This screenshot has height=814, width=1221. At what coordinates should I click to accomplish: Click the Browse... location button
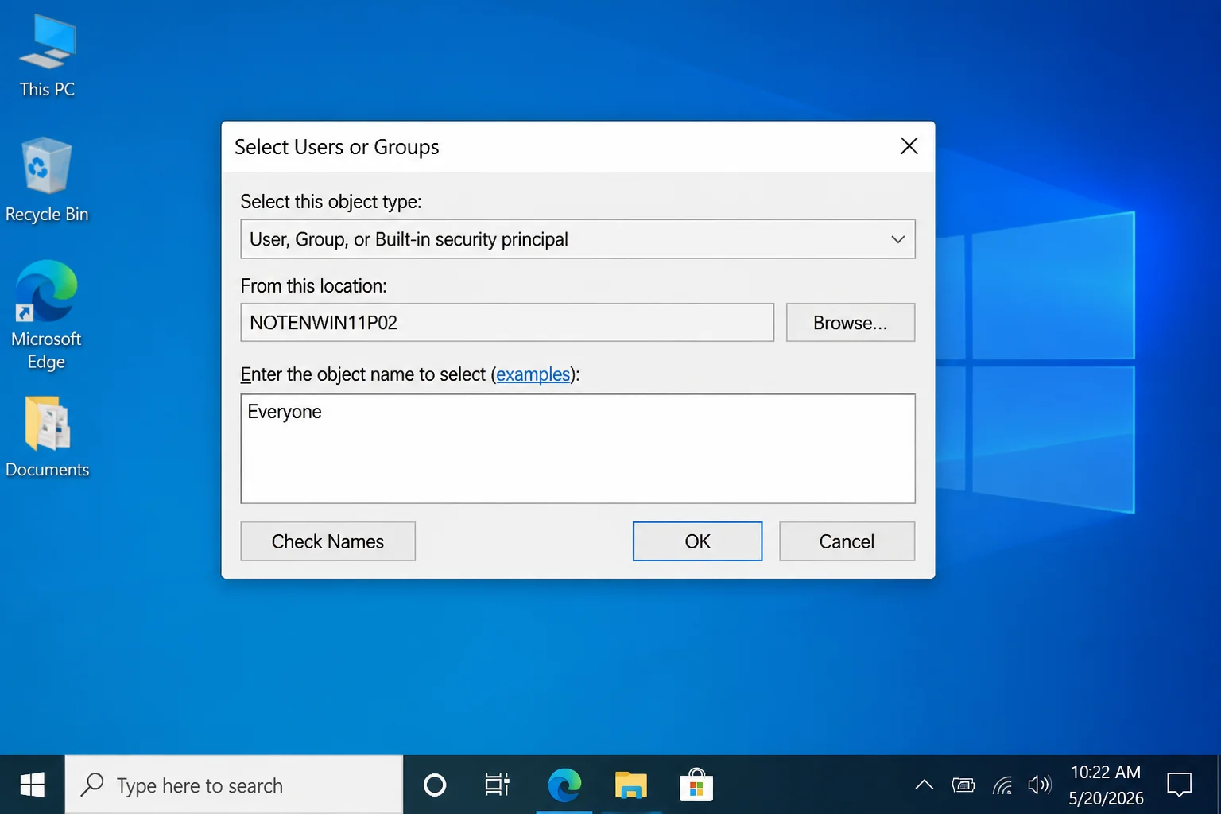point(851,323)
